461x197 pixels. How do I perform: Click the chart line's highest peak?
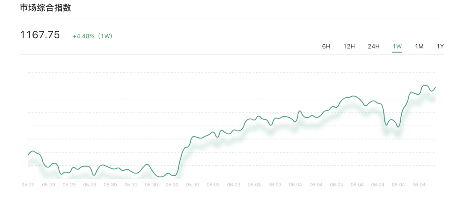coord(425,86)
